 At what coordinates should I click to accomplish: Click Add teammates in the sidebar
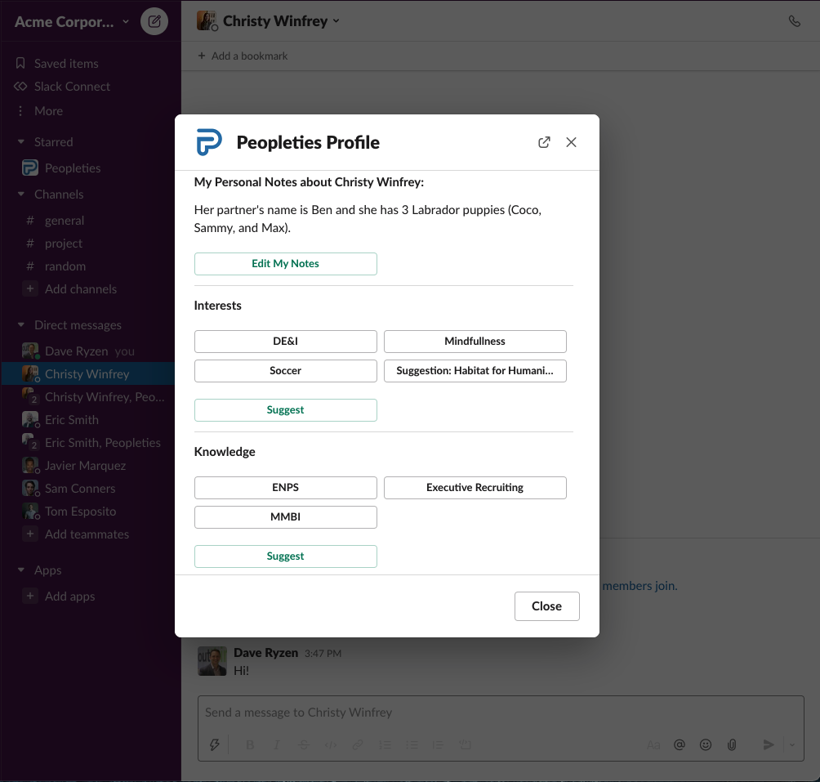point(87,534)
